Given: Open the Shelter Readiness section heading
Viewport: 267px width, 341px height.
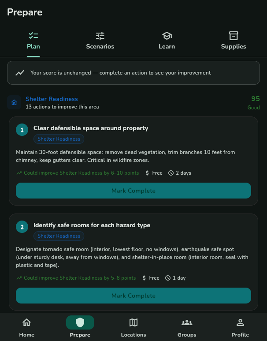Looking at the screenshot, I should (x=52, y=99).
